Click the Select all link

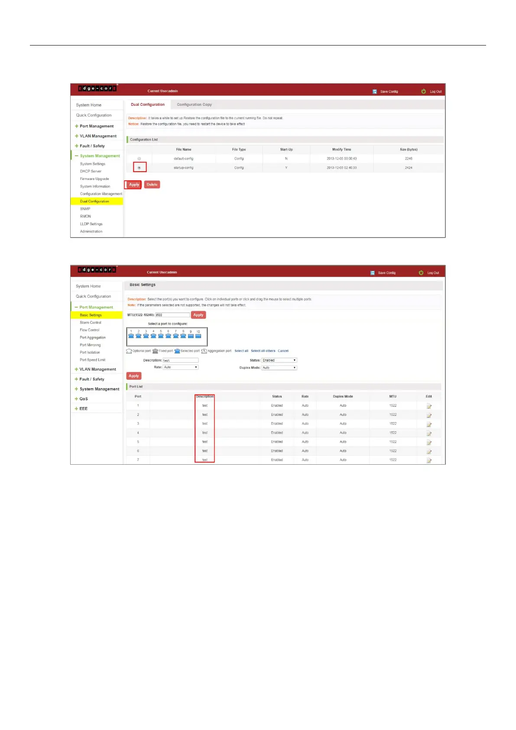tap(241, 351)
